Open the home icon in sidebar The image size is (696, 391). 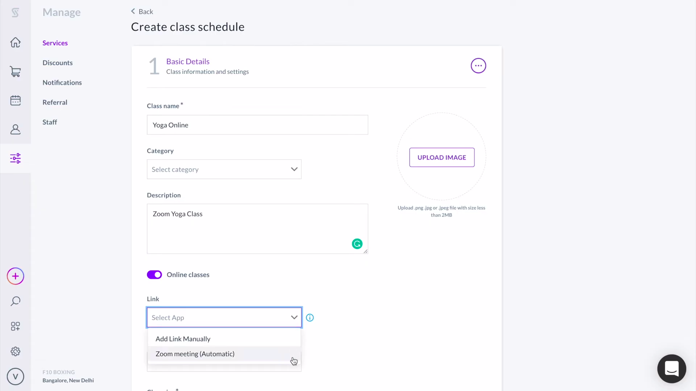point(15,42)
